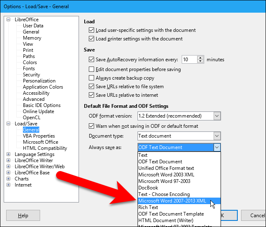Open the ODF format version dropdown
This screenshot has height=227, width=266.
click(x=217, y=116)
